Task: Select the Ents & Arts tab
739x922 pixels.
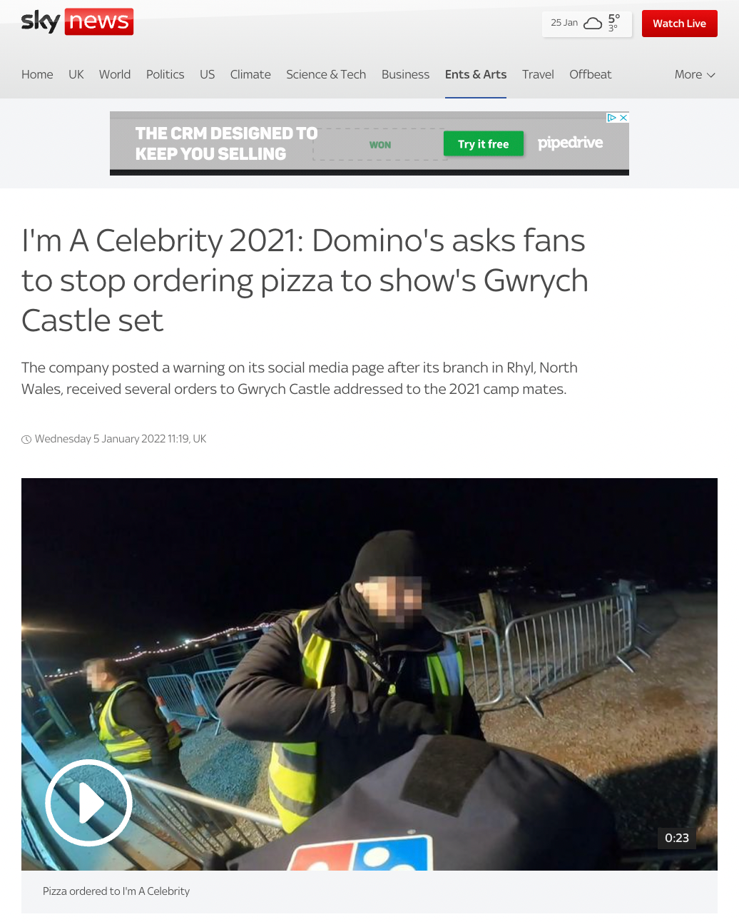Action: coord(476,74)
